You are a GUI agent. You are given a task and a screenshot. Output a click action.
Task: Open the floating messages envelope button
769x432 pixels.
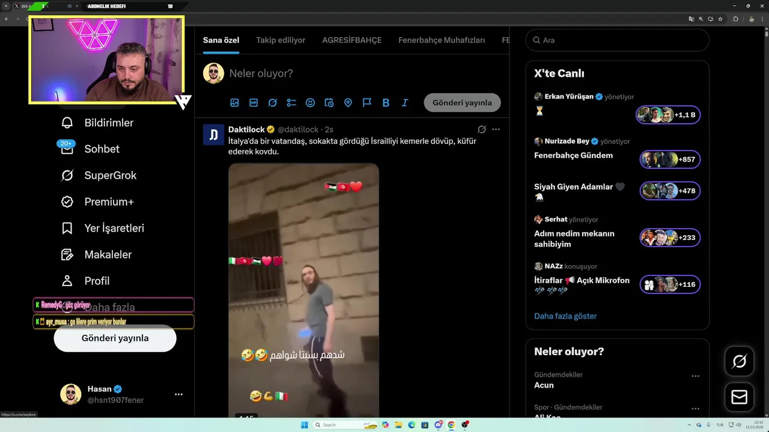(x=740, y=397)
